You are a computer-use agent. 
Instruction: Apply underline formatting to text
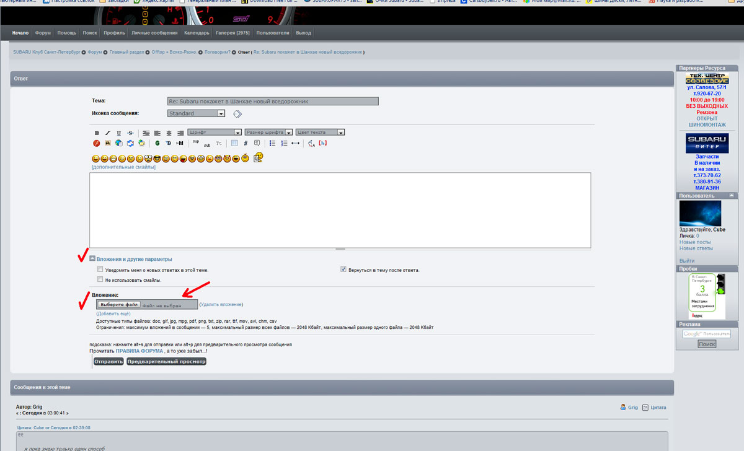118,133
